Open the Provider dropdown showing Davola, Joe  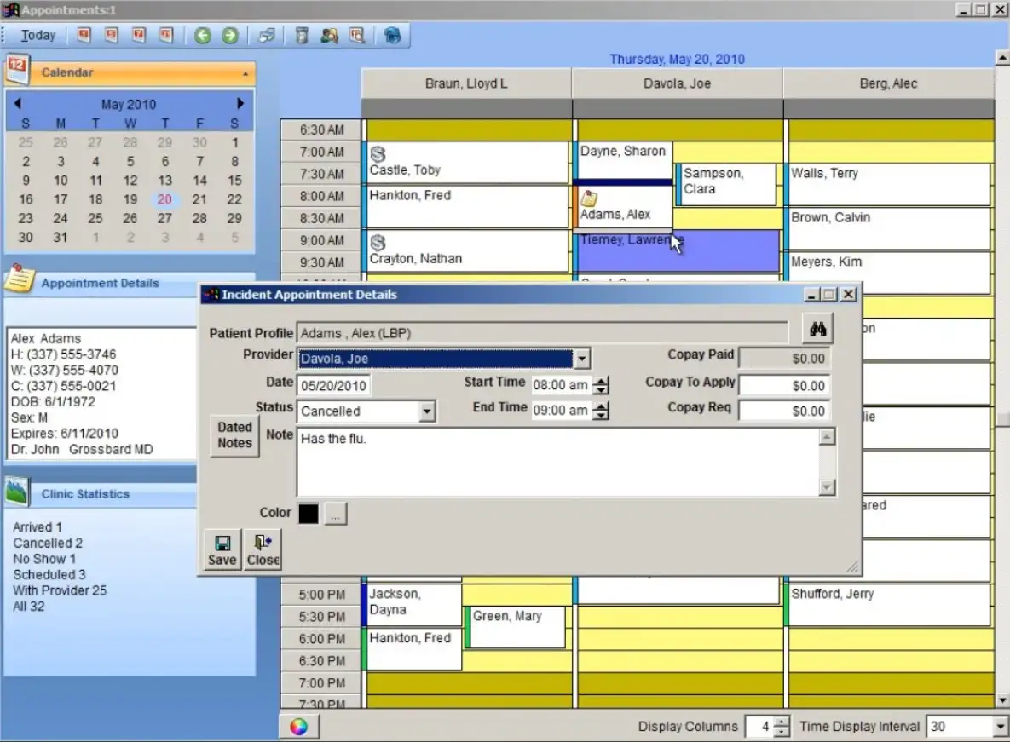(582, 359)
